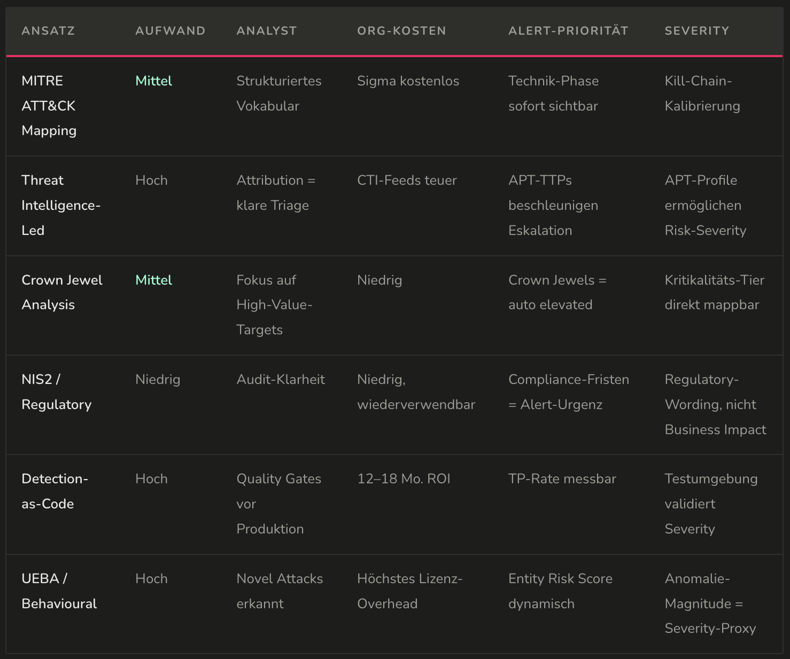The image size is (790, 659).
Task: Click the Threat Intelligence-Led row title
Action: [60, 205]
